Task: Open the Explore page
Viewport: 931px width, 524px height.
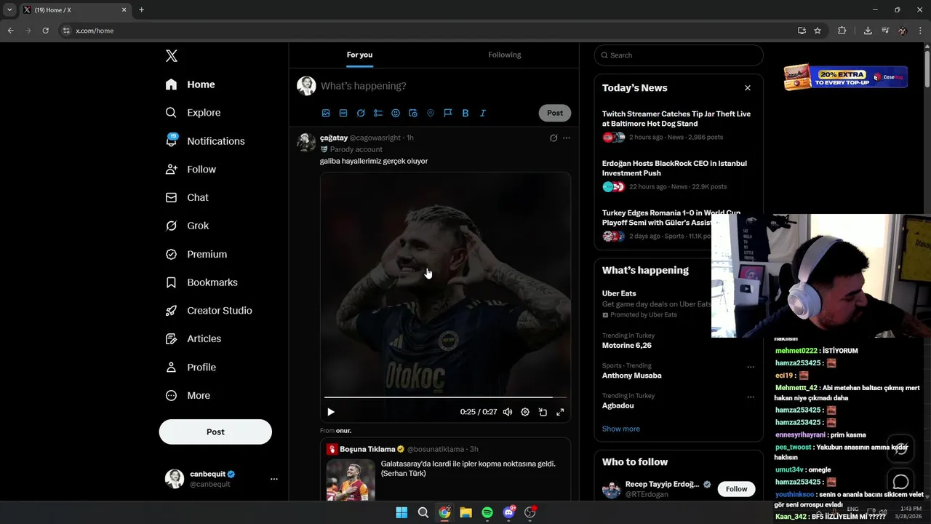Action: (193, 113)
